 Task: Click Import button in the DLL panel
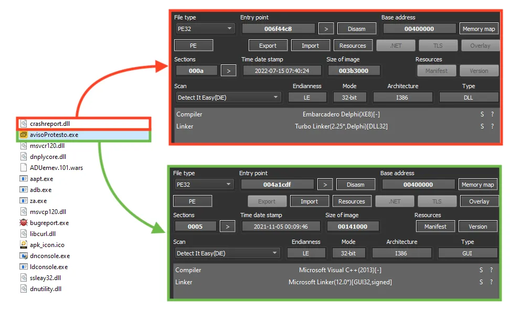point(311,46)
